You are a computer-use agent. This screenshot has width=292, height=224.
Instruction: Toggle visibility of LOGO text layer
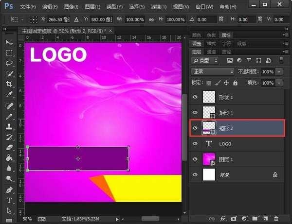click(196, 144)
